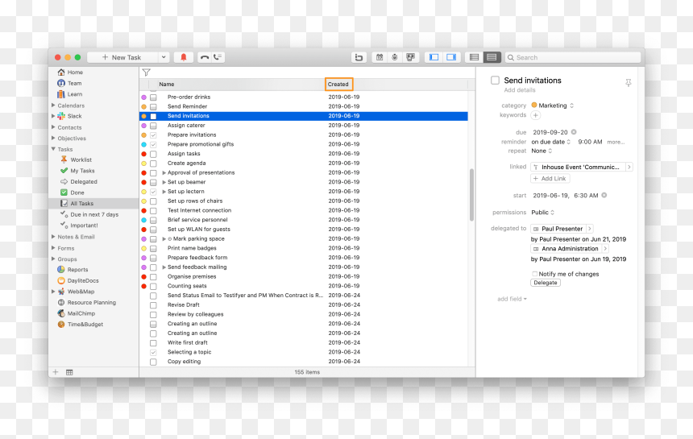The width and height of the screenshot is (693, 439).
Task: Switch to the dense multi-column list icon
Action: [492, 57]
